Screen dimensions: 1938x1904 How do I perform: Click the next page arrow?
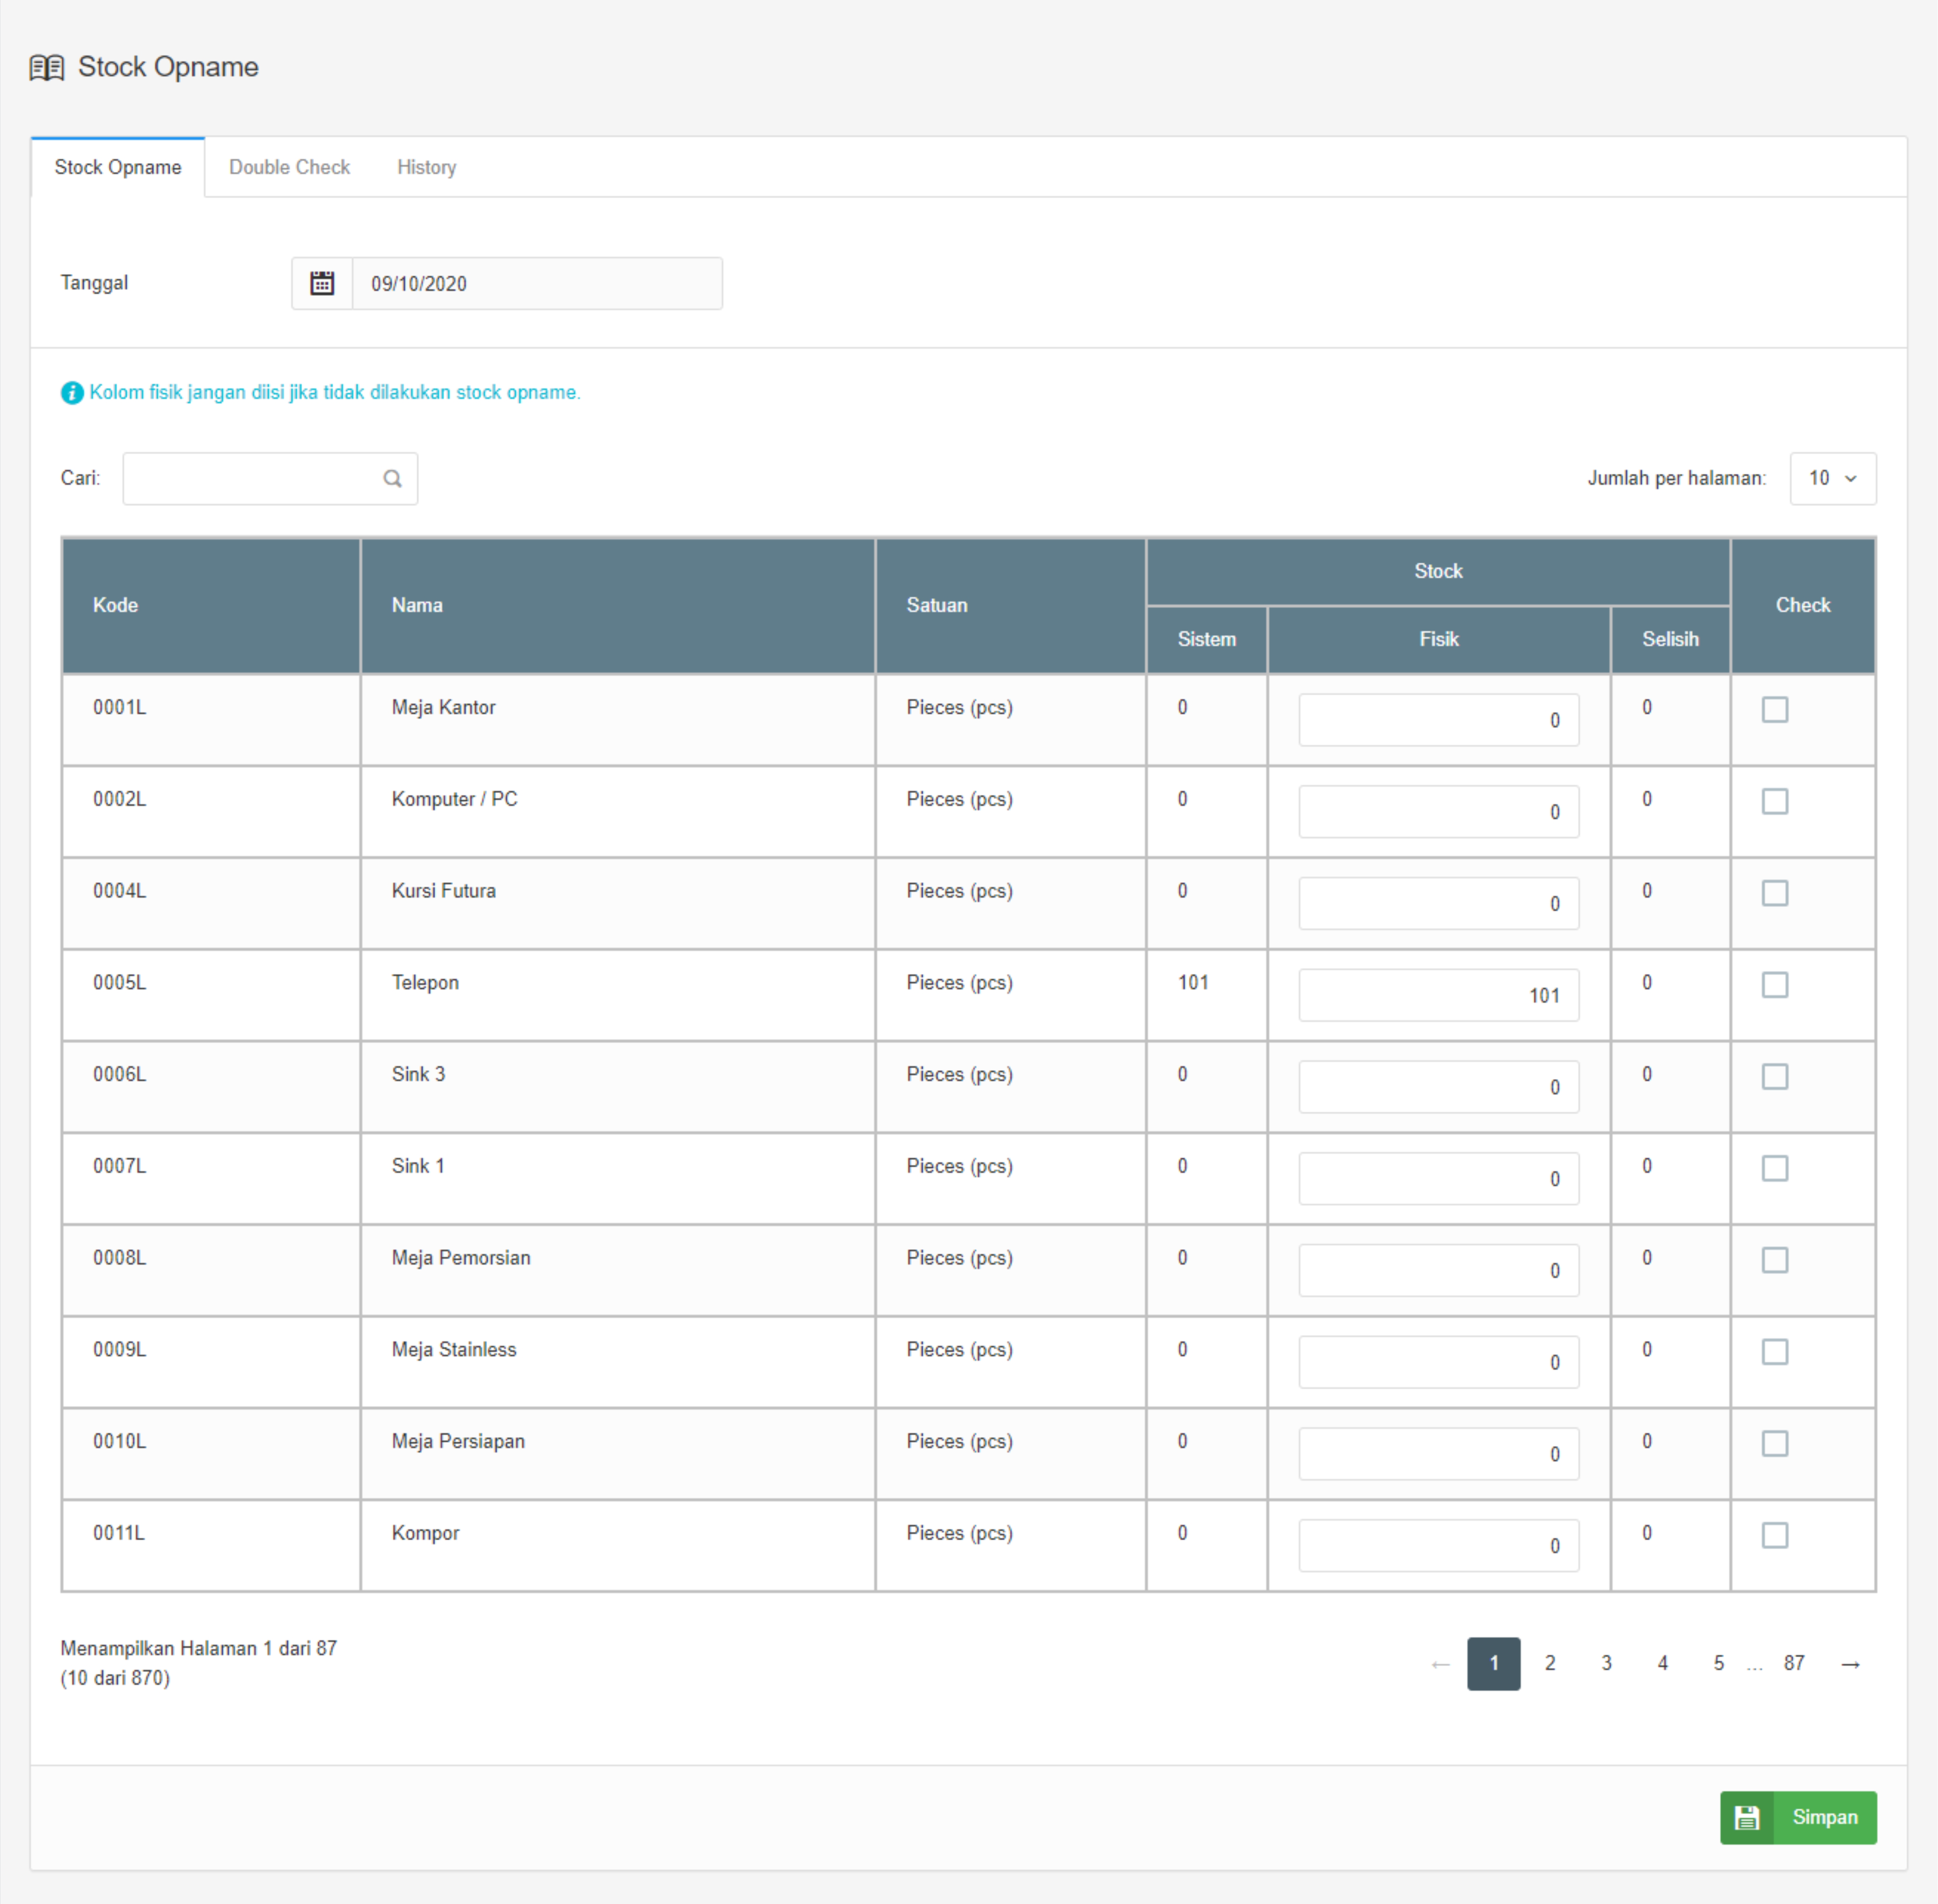click(1850, 1664)
